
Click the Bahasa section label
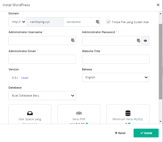point(87,69)
